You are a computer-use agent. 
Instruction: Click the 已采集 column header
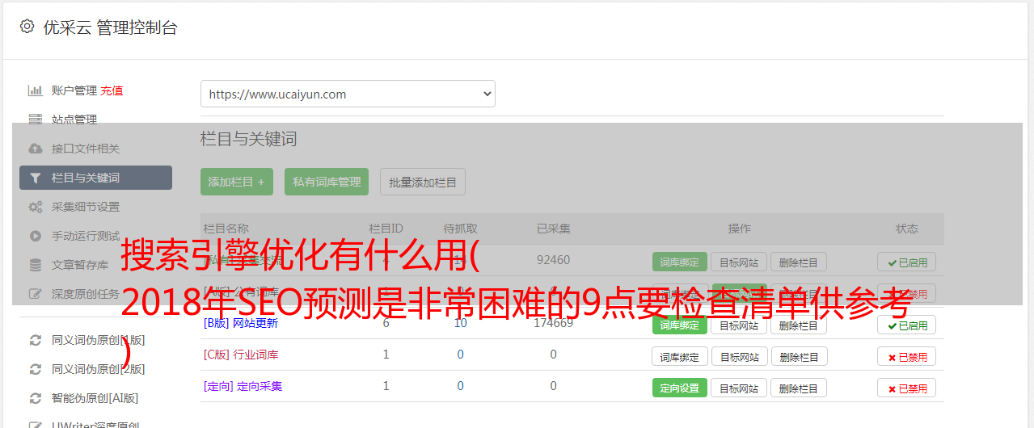pos(553,229)
